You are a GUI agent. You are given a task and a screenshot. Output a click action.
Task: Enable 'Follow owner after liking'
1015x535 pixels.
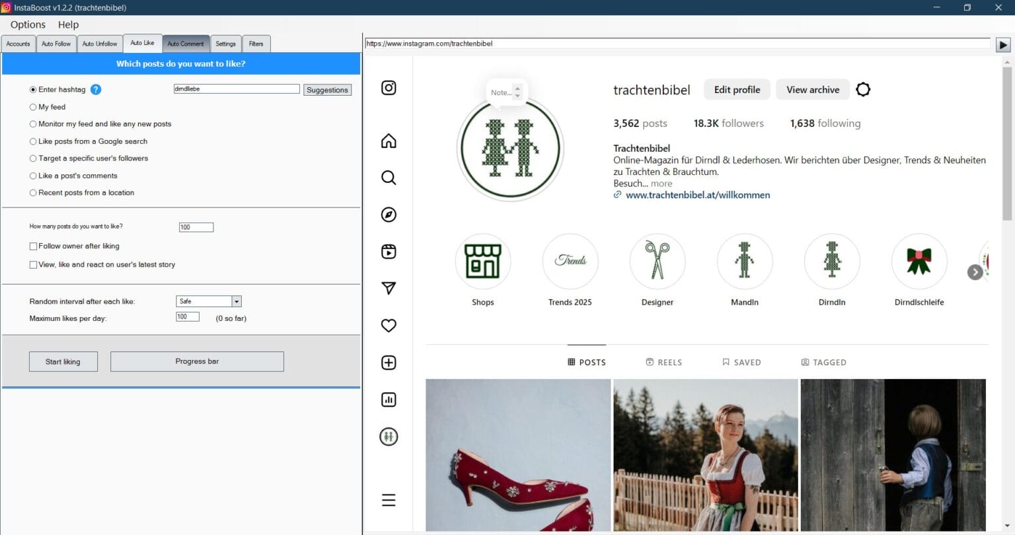pos(32,246)
